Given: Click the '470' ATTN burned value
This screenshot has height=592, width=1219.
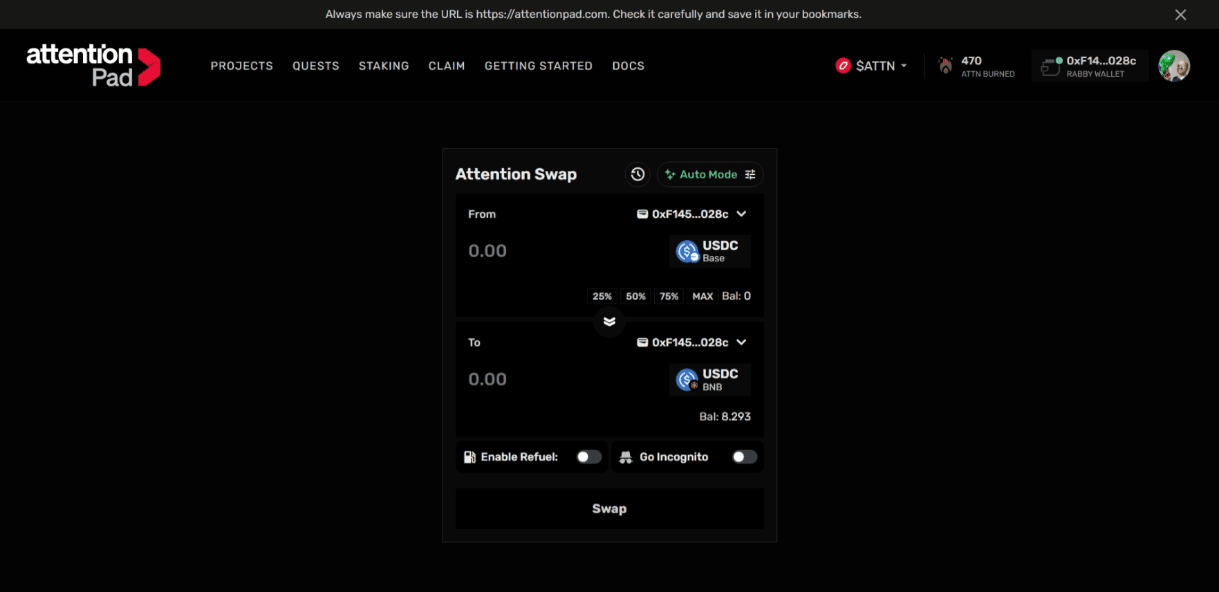Looking at the screenshot, I should (971, 61).
